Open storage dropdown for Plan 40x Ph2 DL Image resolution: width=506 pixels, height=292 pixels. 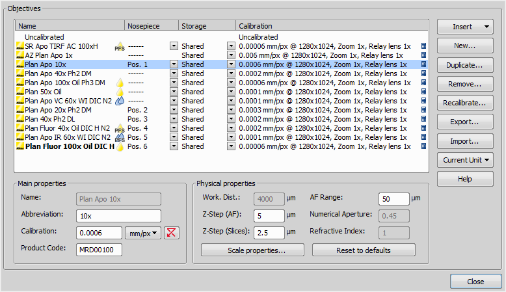tap(230, 119)
